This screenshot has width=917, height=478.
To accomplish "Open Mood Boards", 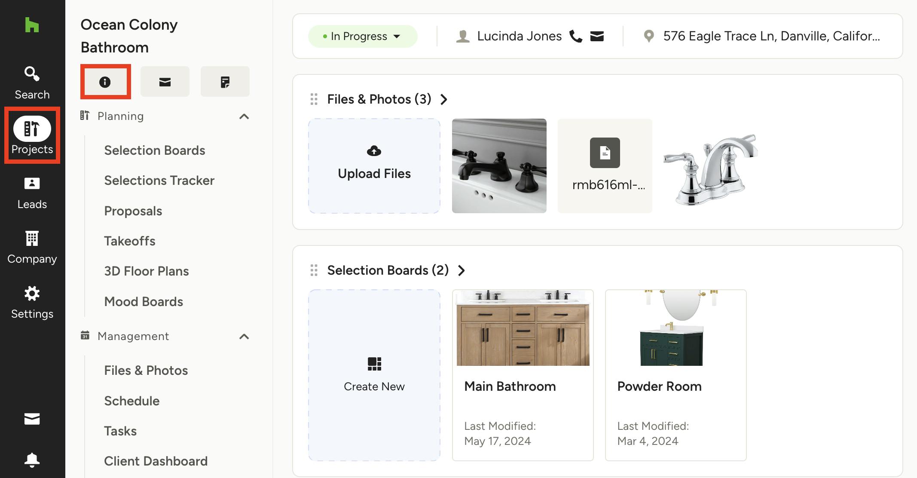I will (144, 302).
